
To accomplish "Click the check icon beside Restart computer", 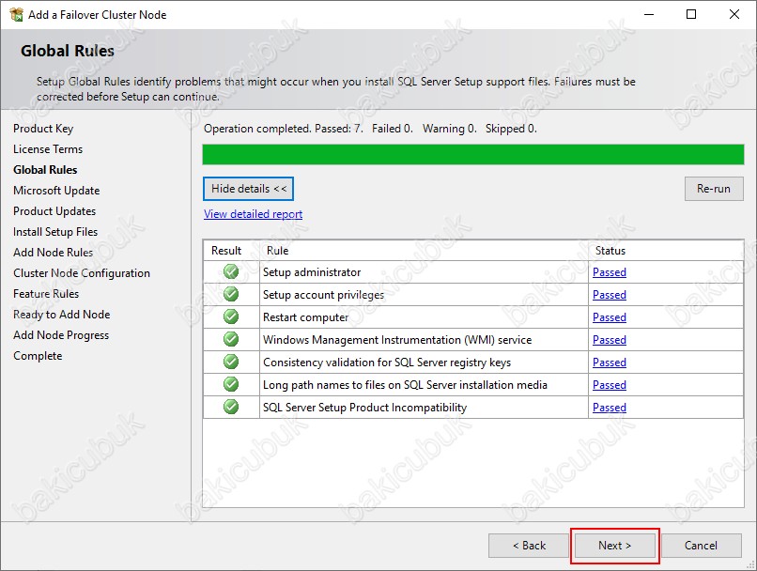I will click(x=231, y=317).
